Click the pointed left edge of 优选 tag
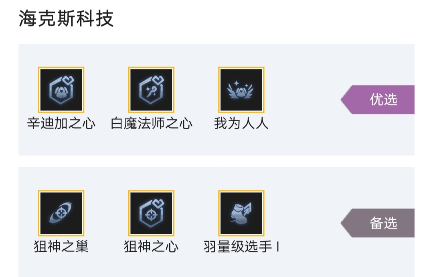Screen dimensions: 433x277 (x=345, y=100)
